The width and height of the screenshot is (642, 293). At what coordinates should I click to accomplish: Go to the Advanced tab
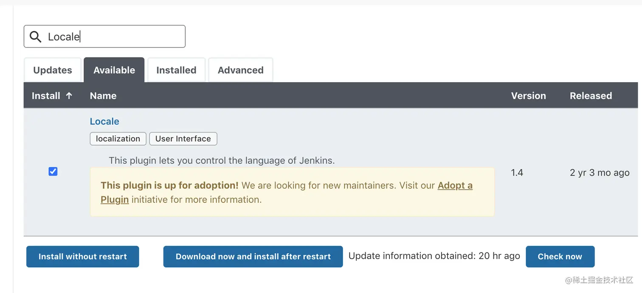coord(240,70)
